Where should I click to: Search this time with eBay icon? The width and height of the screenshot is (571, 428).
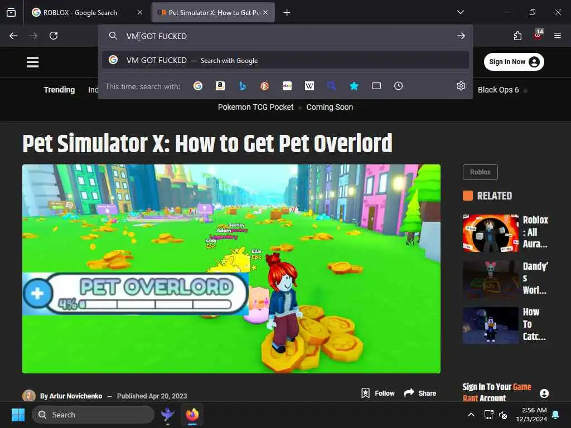click(287, 86)
